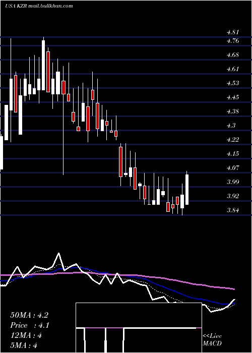Click the 3.99 price axis label

tap(233, 182)
